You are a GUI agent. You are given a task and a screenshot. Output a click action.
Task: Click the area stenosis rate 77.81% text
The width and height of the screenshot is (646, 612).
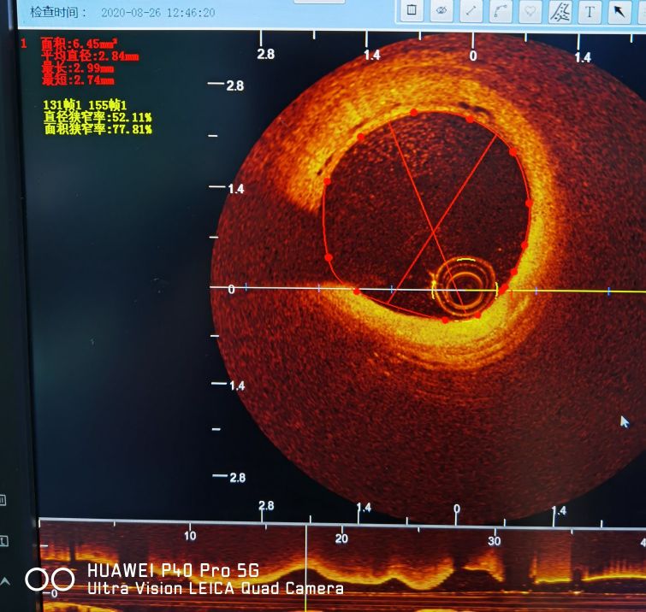tap(98, 129)
